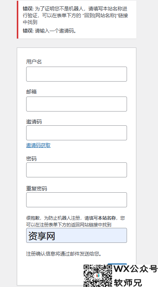This screenshot has height=287, width=158.
Task: Click the WX公众号 watermark text
Action: point(136,269)
